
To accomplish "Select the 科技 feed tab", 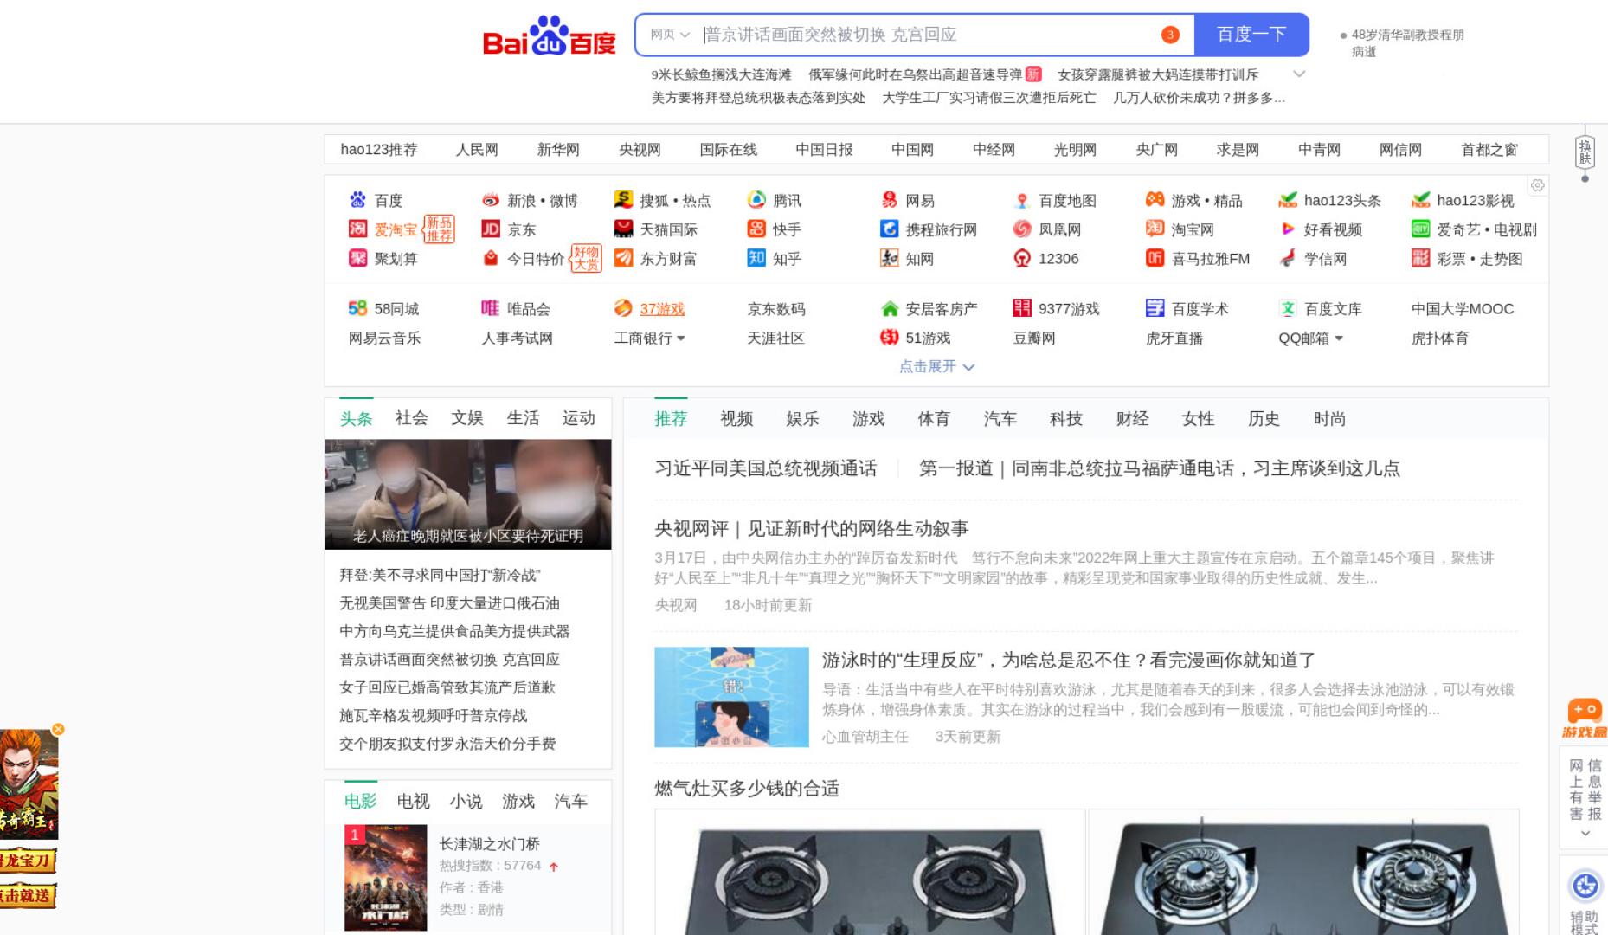I will (1065, 419).
